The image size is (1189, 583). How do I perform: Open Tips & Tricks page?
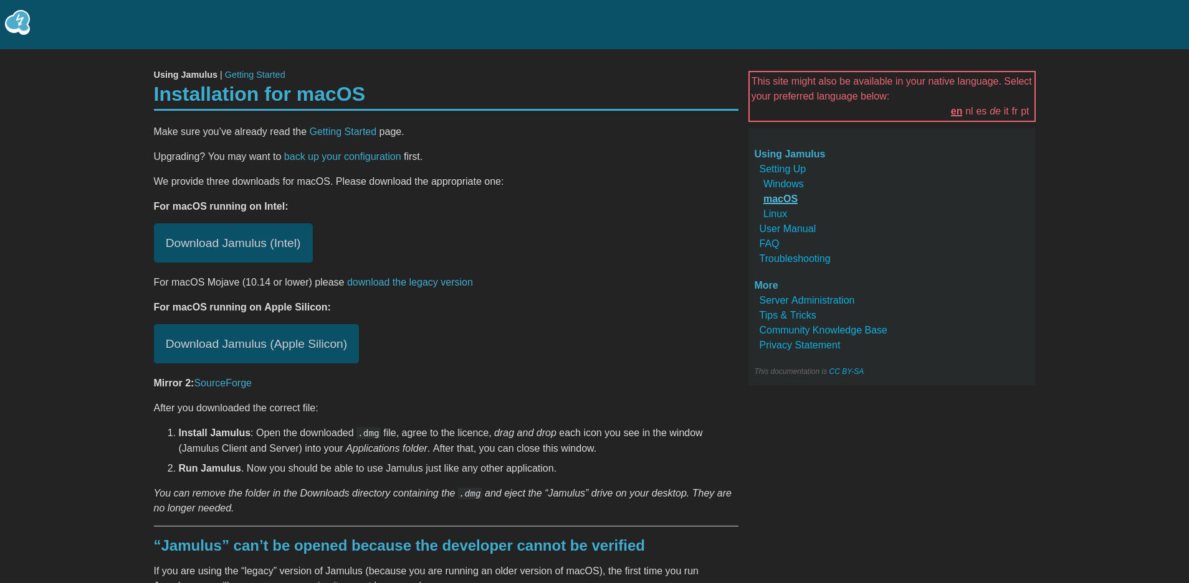787,315
